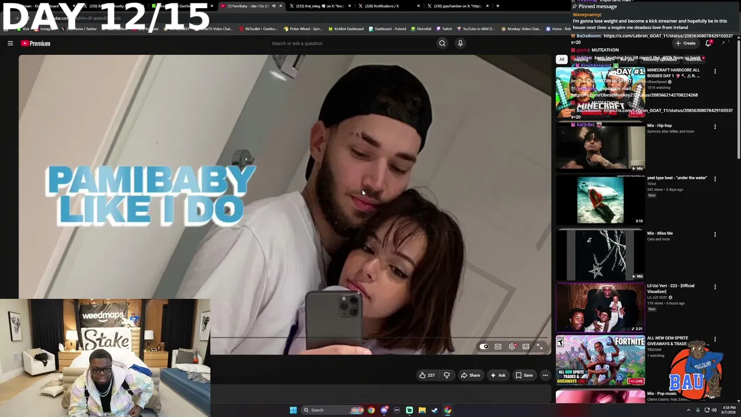Screen dimensions: 741x417
Task: Open the Mix - Hip-hop thumbnail
Action: tap(600, 147)
